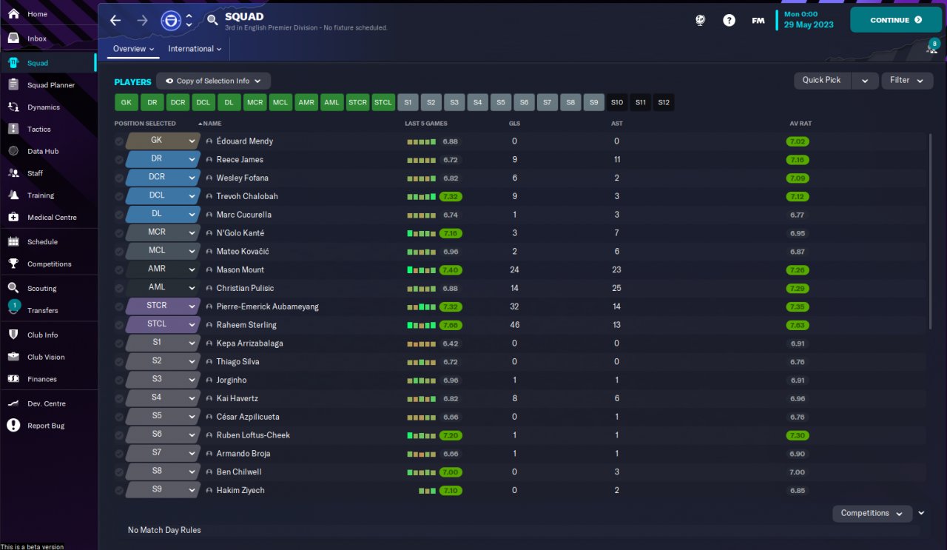The image size is (947, 550).
Task: Open GK position dropdown for Édouard Mendy
Action: click(x=163, y=141)
